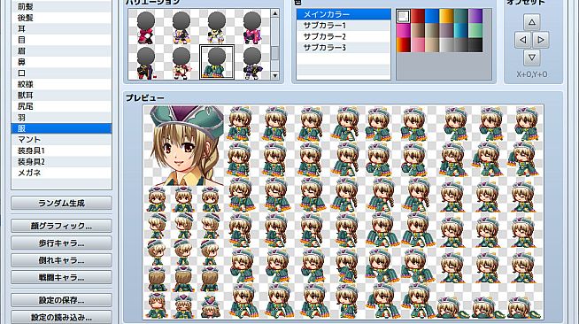The height and width of the screenshot is (324, 579).
Task: Nudge offset left with the left arrow
Action: pos(523,40)
